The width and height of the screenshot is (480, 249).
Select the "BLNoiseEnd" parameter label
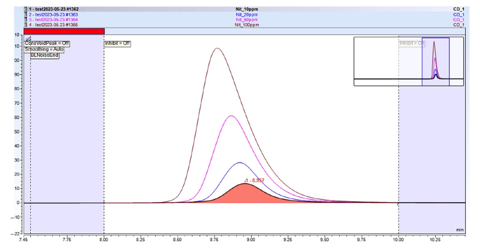(x=45, y=55)
